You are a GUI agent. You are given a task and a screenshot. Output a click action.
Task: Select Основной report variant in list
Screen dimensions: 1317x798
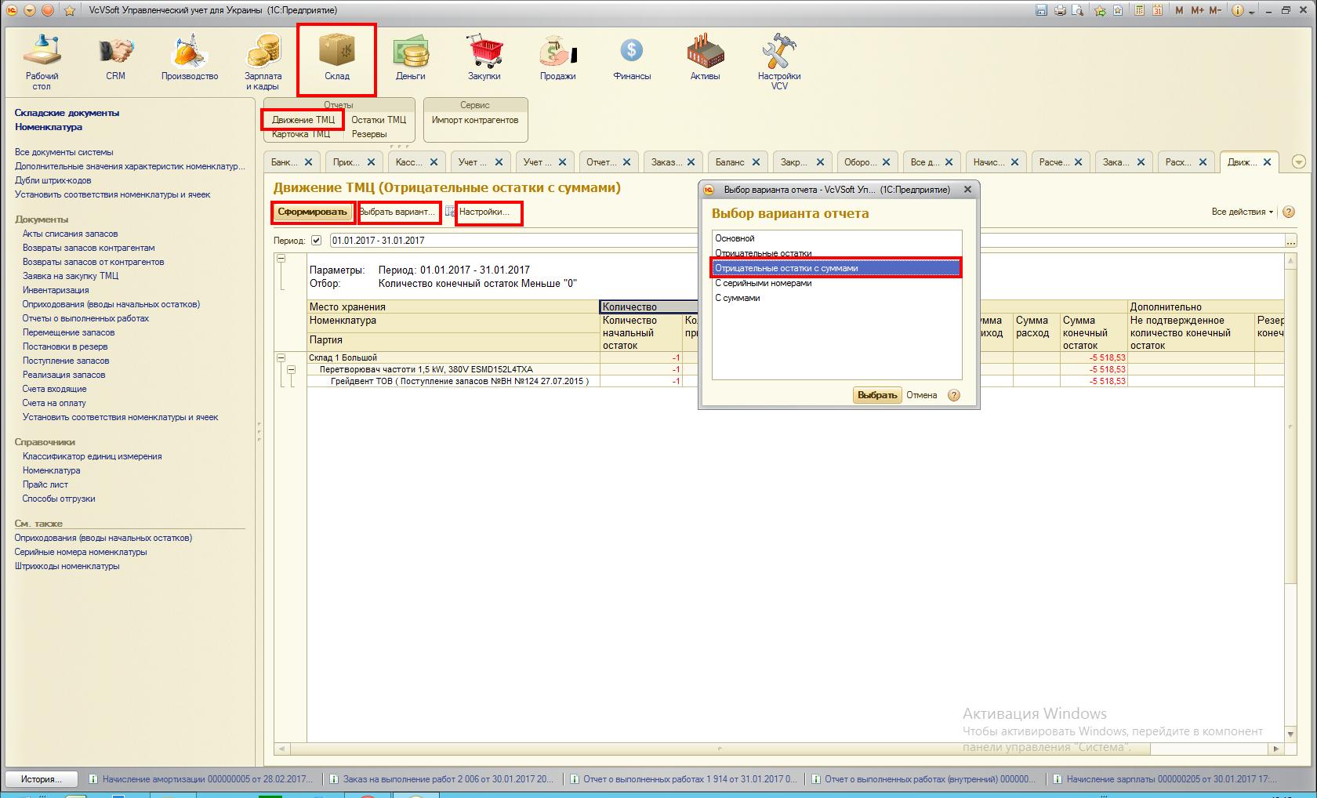(735, 238)
